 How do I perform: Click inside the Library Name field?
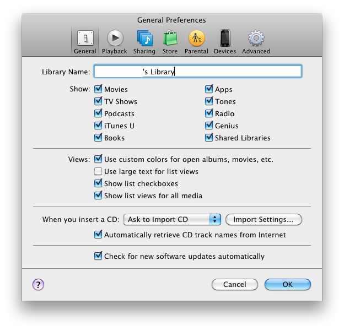click(198, 71)
